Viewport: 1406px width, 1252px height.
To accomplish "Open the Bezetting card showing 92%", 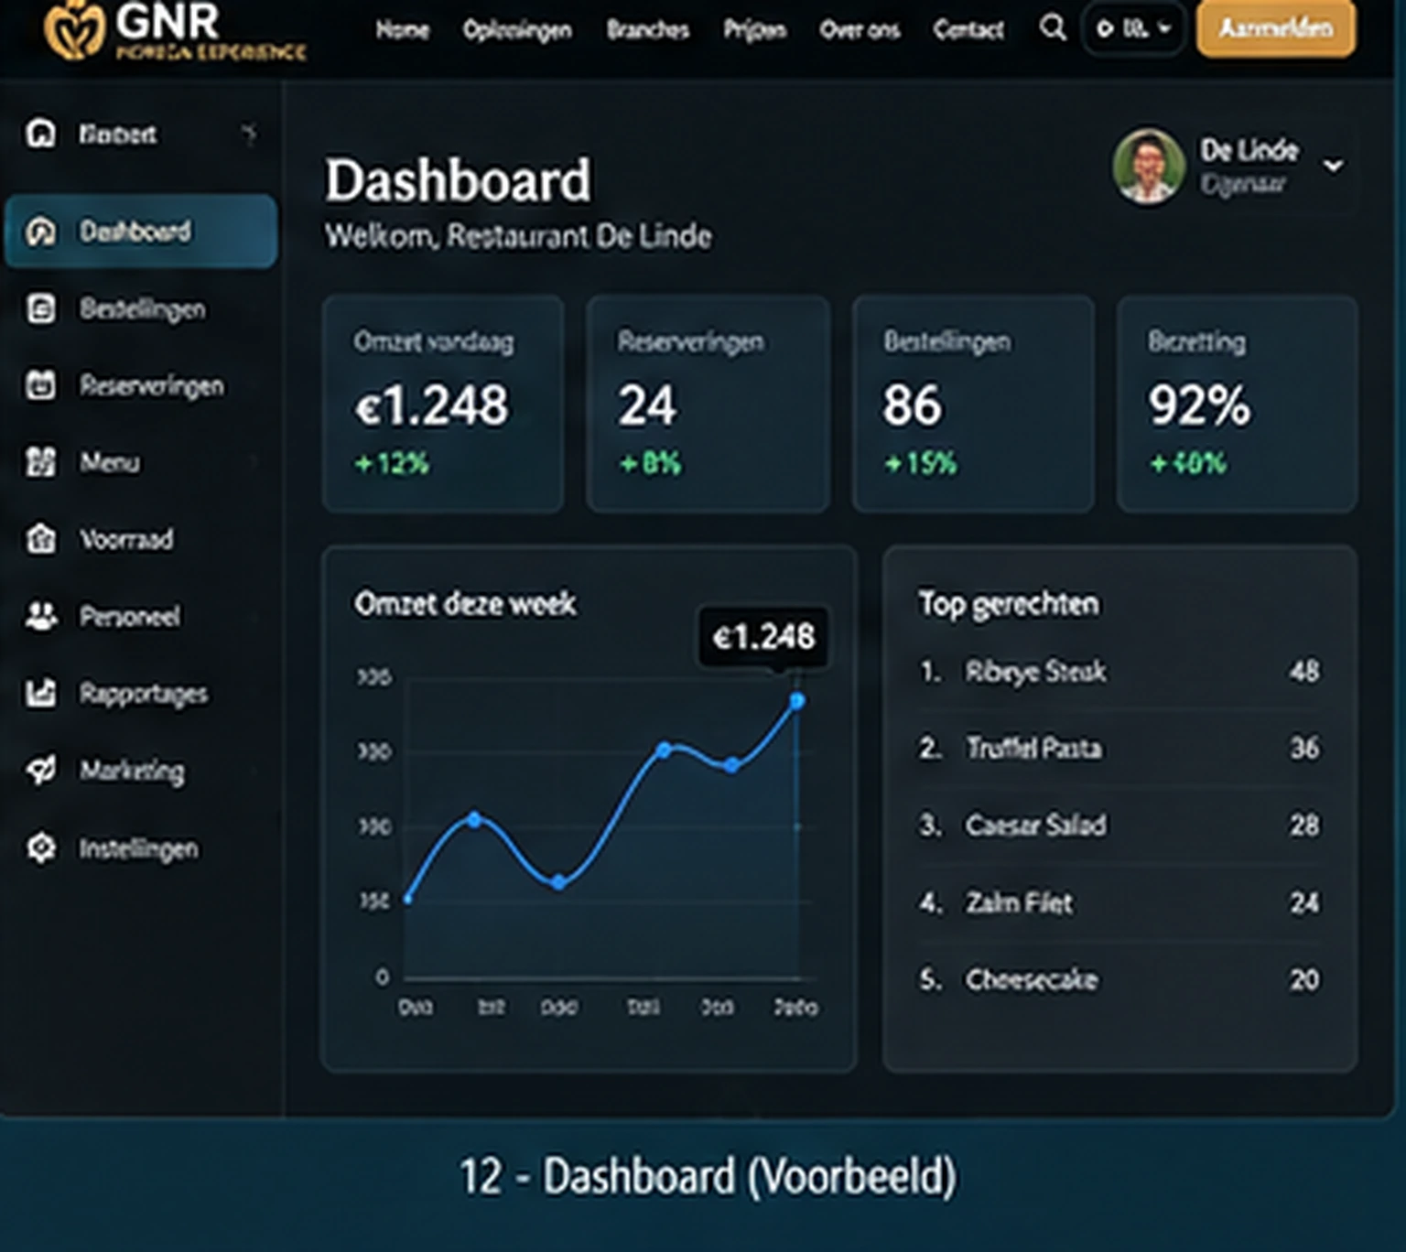I will [1237, 404].
